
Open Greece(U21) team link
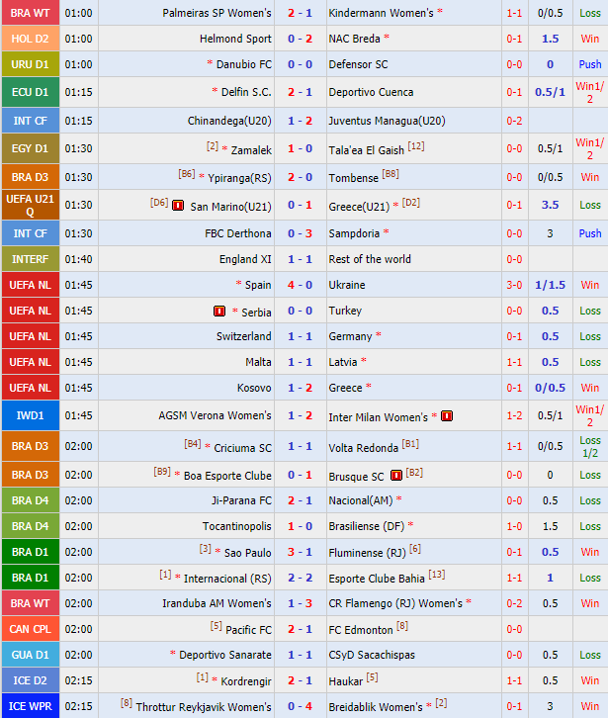pyautogui.click(x=359, y=207)
